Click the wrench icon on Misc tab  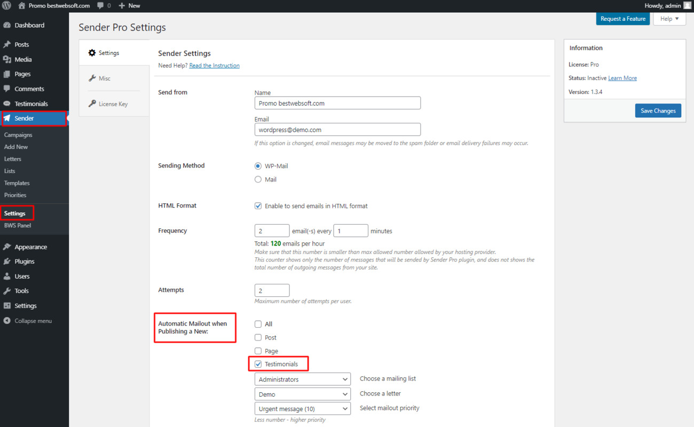[92, 78]
